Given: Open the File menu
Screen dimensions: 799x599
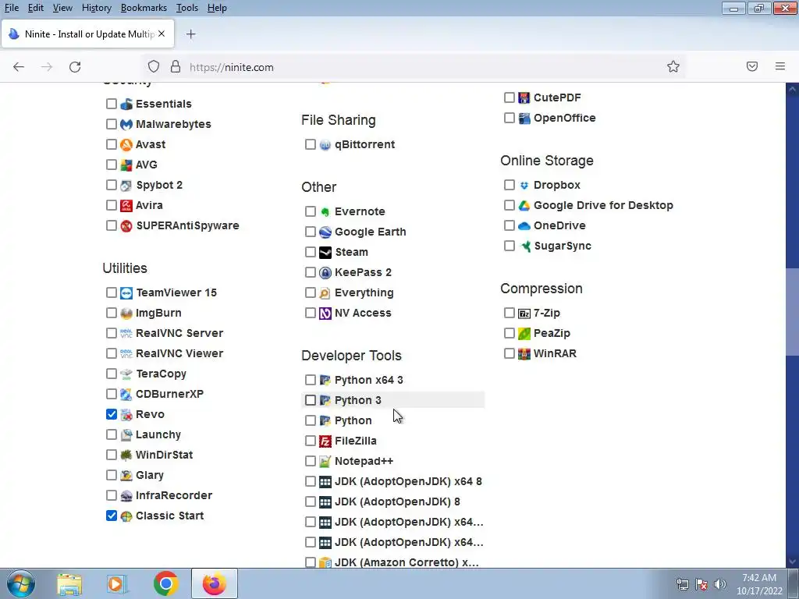Looking at the screenshot, I should [11, 8].
